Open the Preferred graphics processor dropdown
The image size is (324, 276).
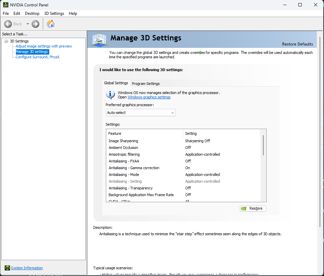141,113
